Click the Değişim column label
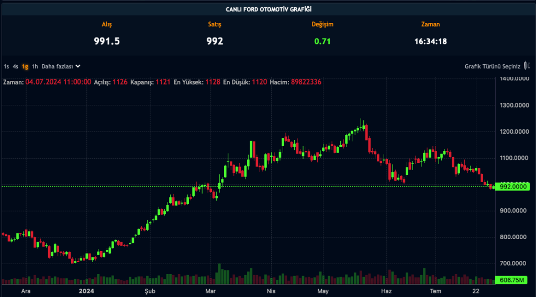This screenshot has width=536, height=297. tap(322, 24)
